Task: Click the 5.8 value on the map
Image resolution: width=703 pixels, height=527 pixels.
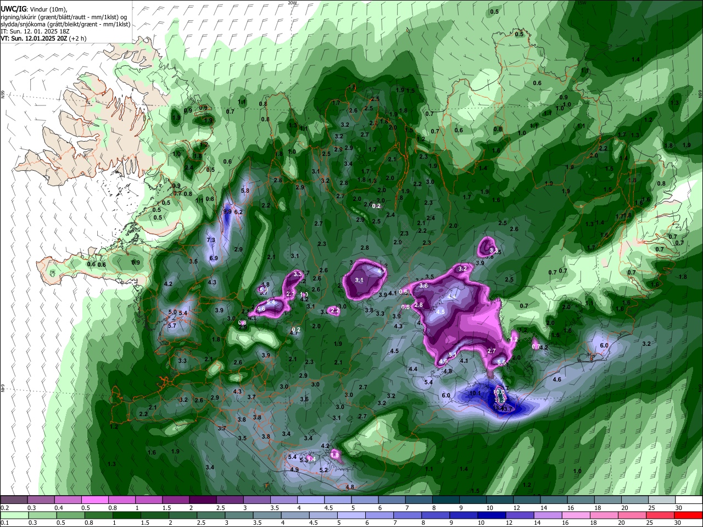Action: 245,190
